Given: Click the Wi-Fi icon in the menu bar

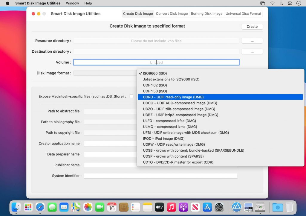Looking at the screenshot, I should 273,3.
